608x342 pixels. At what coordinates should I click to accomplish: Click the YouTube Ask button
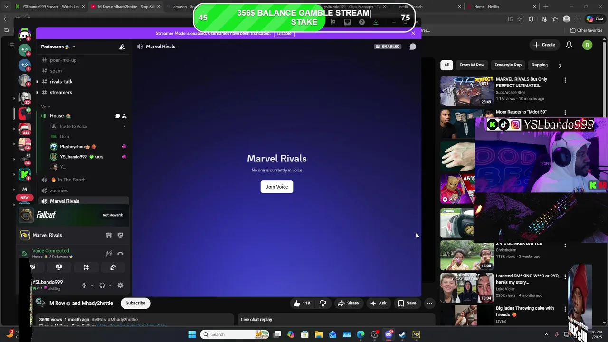[x=379, y=303]
